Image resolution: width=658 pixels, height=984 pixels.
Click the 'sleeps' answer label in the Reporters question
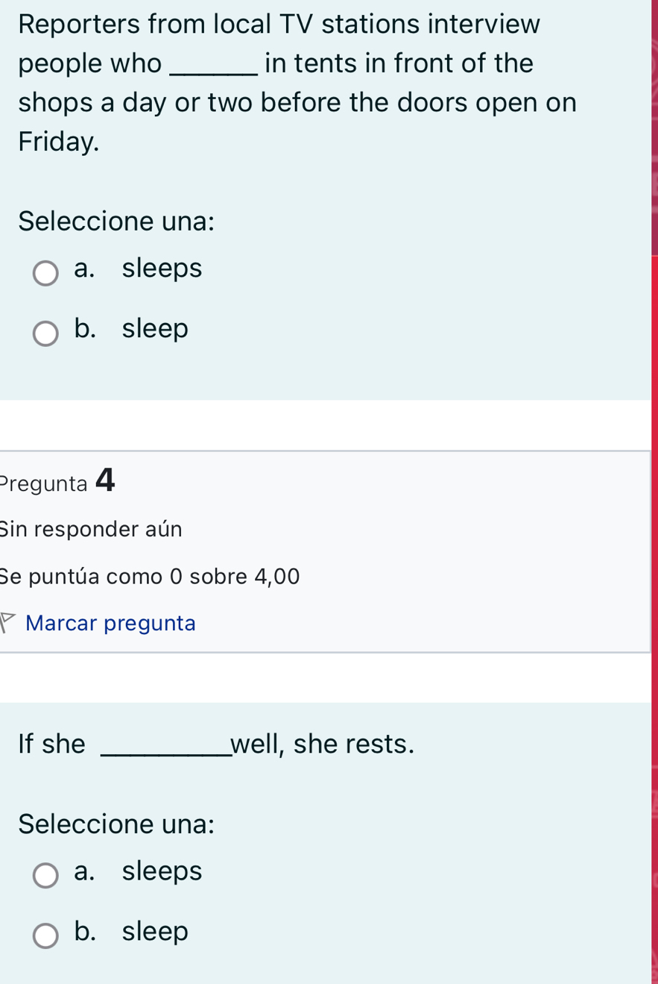pyautogui.click(x=162, y=268)
